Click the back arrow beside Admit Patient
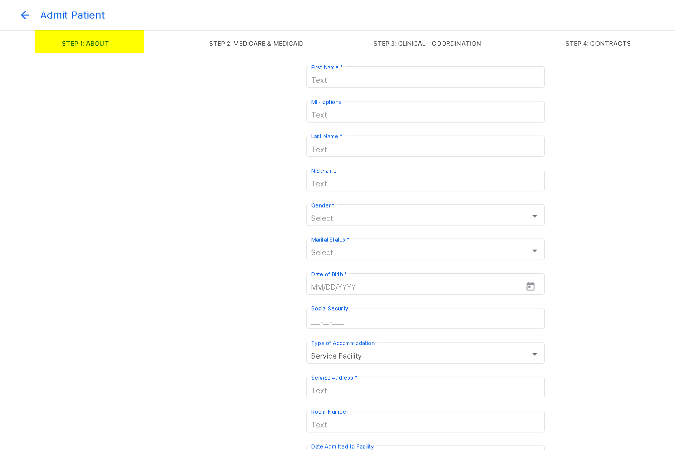This screenshot has width=675, height=450. (25, 15)
